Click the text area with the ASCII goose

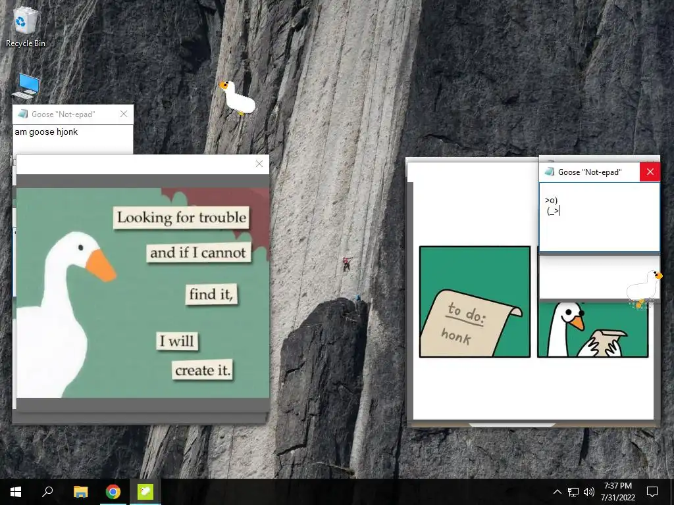(x=599, y=217)
